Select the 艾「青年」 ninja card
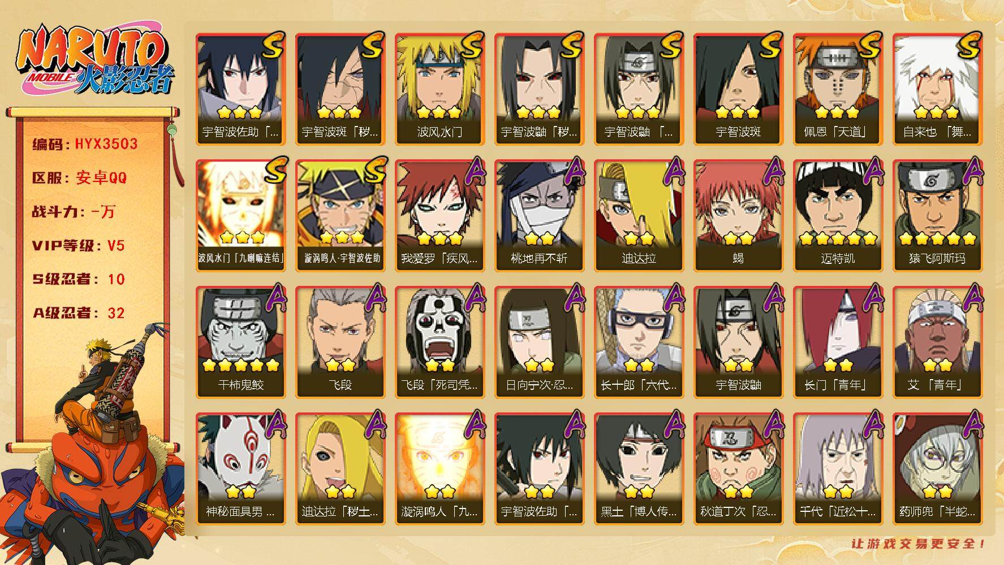Image resolution: width=1004 pixels, height=565 pixels. point(937,342)
